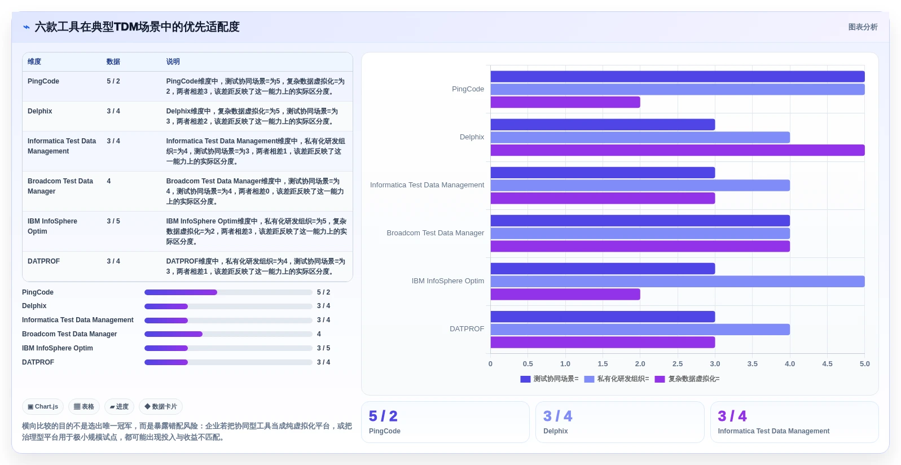Toggle the 测试协同场景 legend swatch
The width and height of the screenshot is (901, 465).
[525, 379]
